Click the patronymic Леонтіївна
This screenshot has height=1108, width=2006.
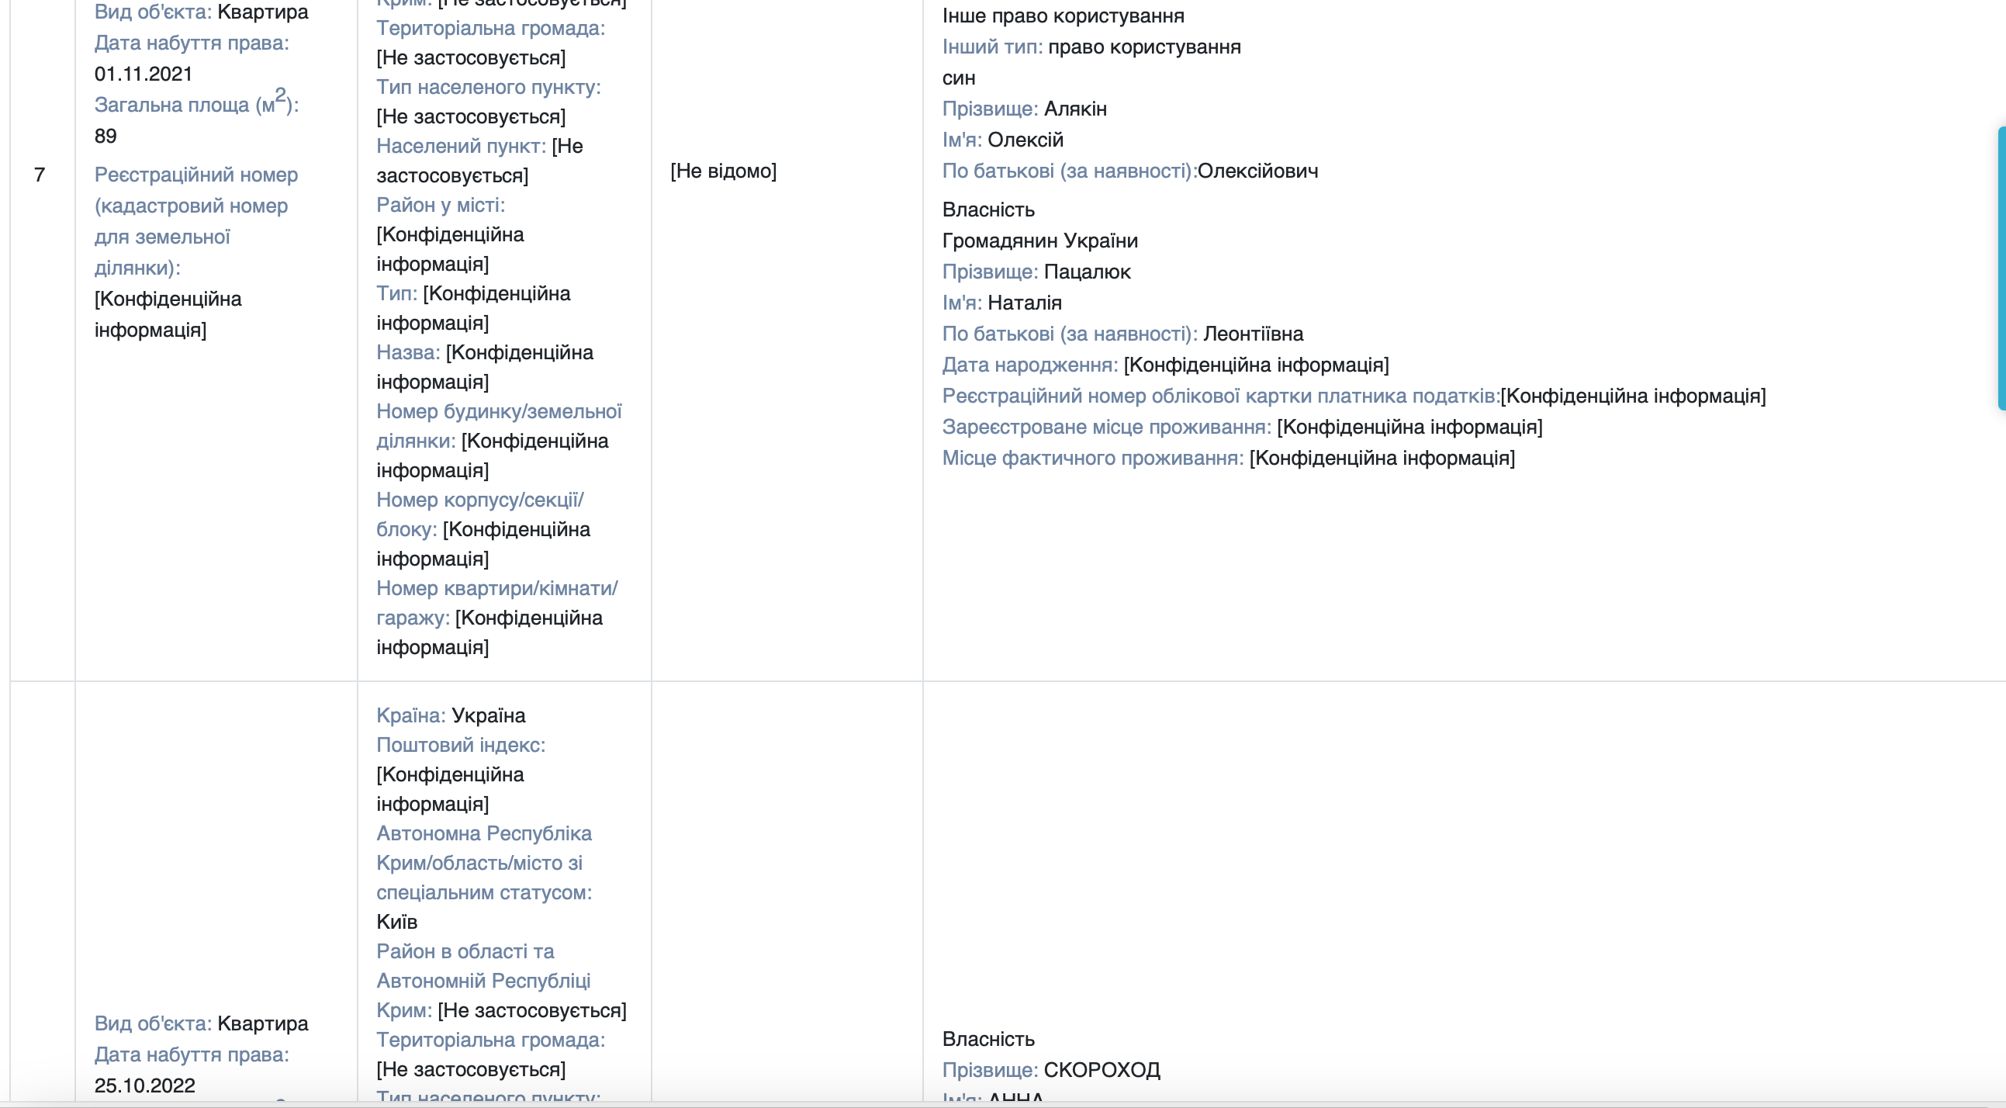click(1252, 334)
